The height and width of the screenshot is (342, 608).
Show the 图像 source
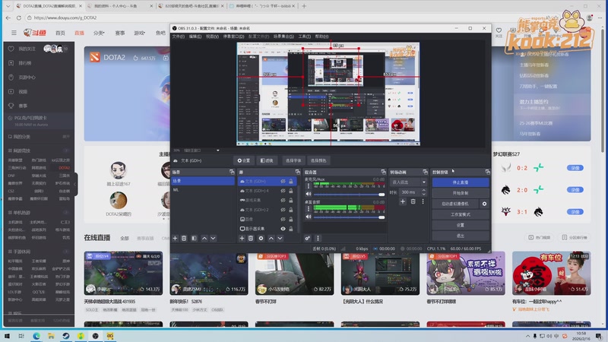(283, 219)
